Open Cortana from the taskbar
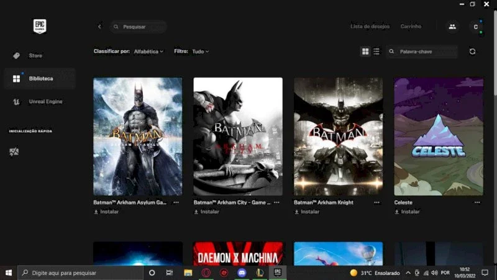The width and height of the screenshot is (497, 280). click(152, 273)
